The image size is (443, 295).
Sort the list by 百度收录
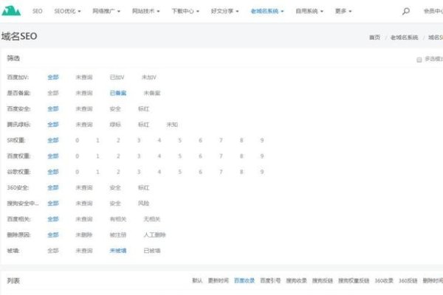click(244, 280)
